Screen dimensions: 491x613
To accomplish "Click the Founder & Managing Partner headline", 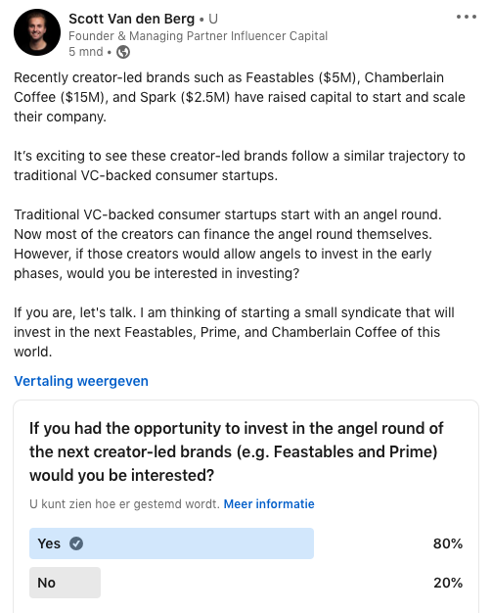I will (198, 36).
